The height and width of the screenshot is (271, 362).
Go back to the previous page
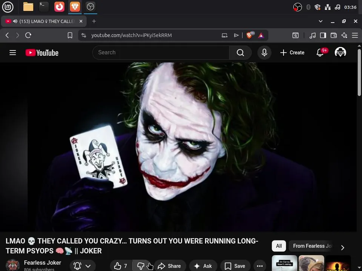[x=7, y=35]
